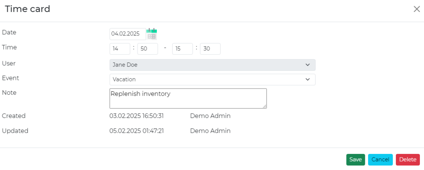Screen dimensions: 424x170
Task: Click the Updated timestamp 05.02.2025 01:47:21
Action: click(x=136, y=131)
